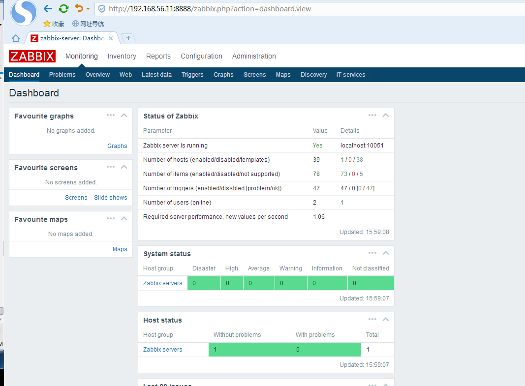
Task: Go to the Web submenu
Action: pyautogui.click(x=125, y=75)
